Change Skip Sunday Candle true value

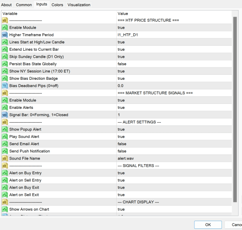[x=174, y=57]
